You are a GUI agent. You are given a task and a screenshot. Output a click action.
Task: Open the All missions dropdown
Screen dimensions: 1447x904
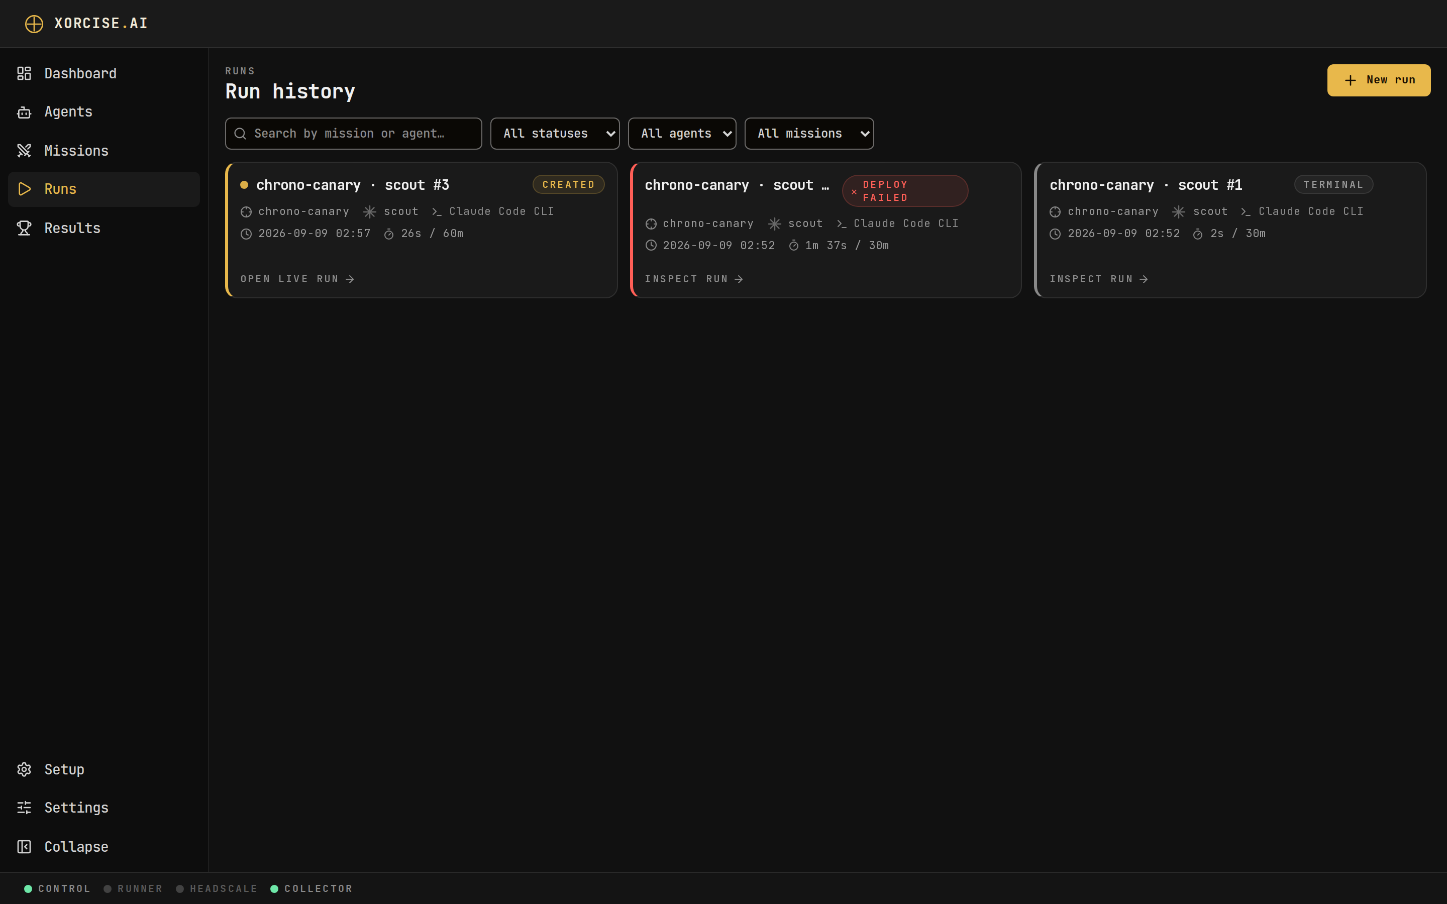click(x=809, y=133)
